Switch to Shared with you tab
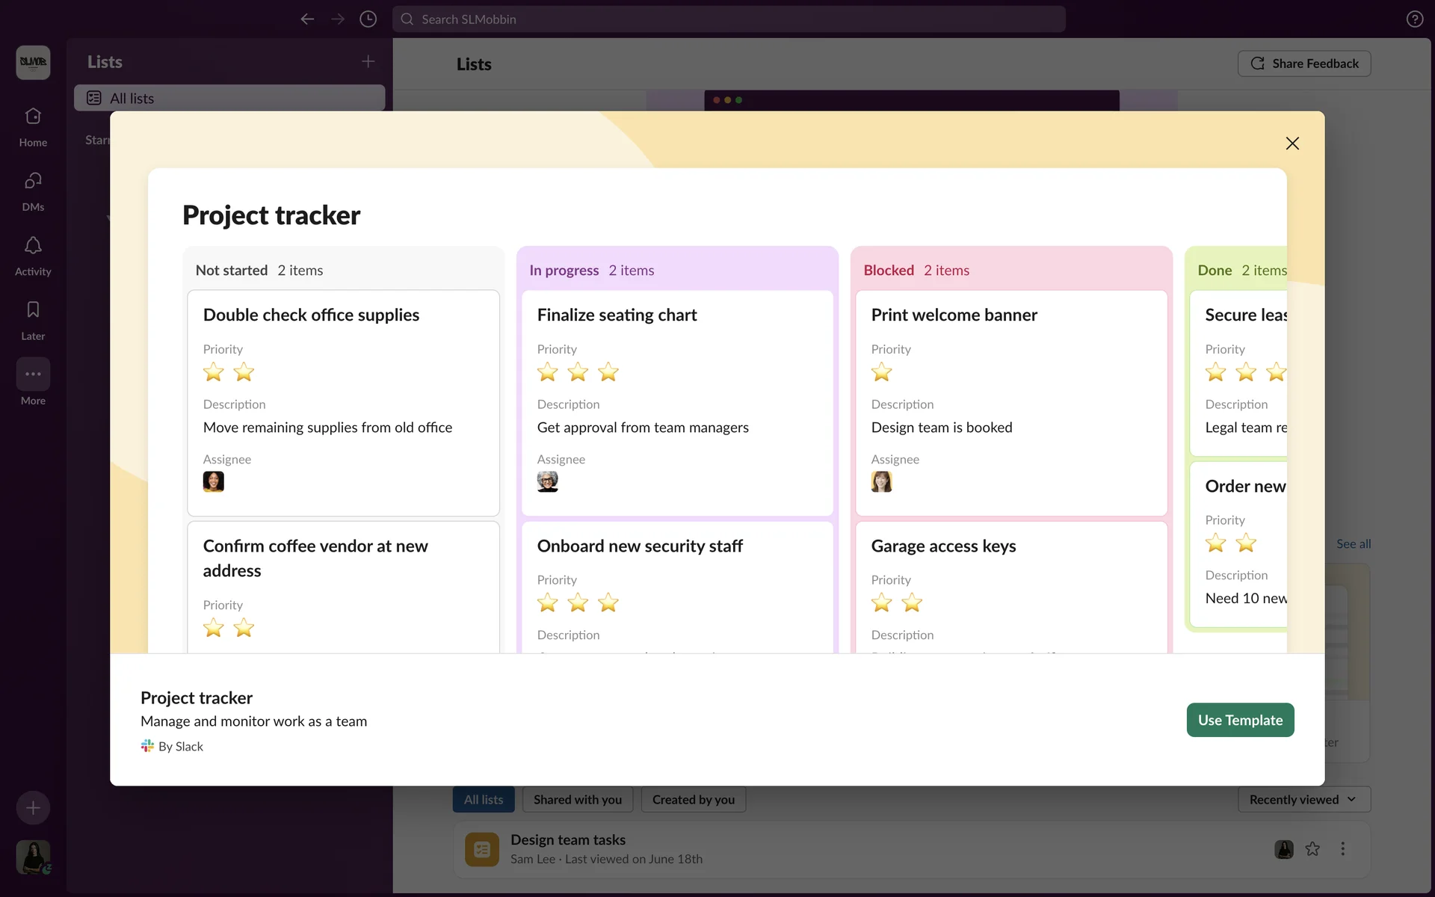This screenshot has height=897, width=1435. [x=577, y=800]
